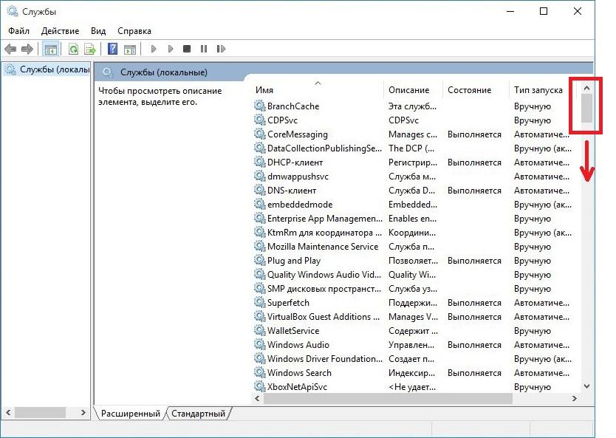Viewport: 616px width, 438px height.
Task: Select DataCollectionPublishingService row
Action: tap(416, 148)
